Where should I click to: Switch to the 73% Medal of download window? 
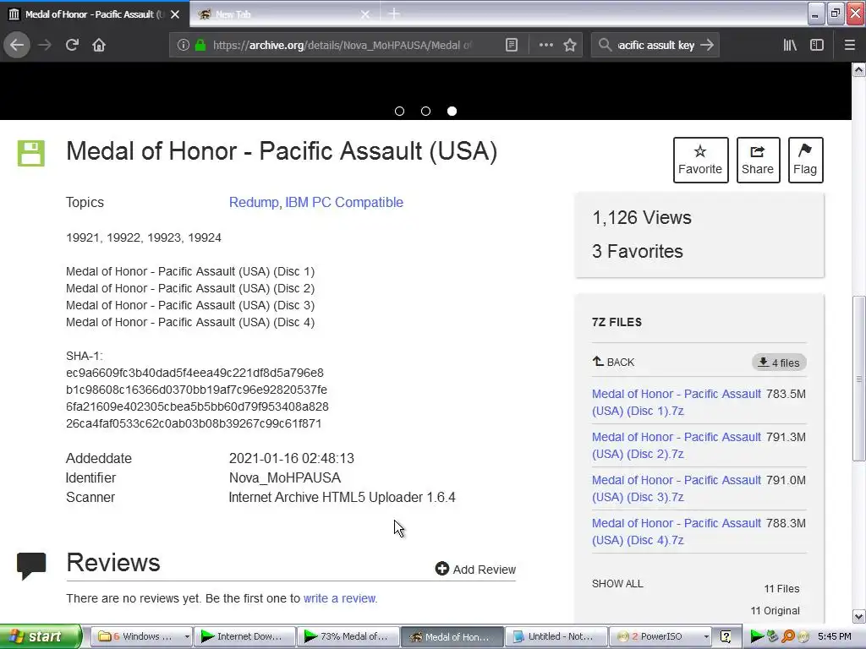pyautogui.click(x=348, y=636)
